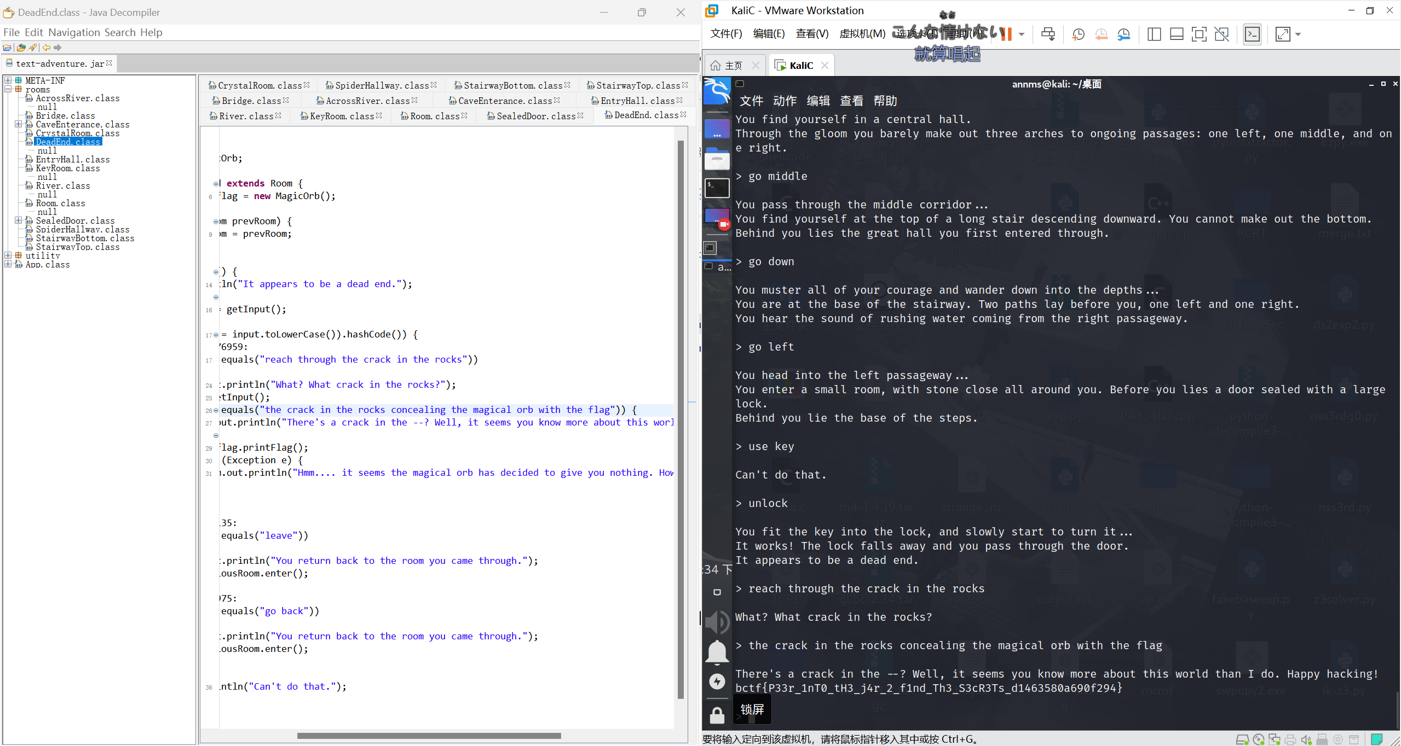Toggle the VMware thumbnail bar view
This screenshot has height=746, width=1401.
[1177, 34]
